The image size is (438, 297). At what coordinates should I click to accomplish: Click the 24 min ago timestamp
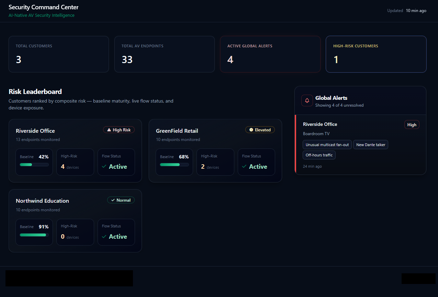pyautogui.click(x=312, y=166)
